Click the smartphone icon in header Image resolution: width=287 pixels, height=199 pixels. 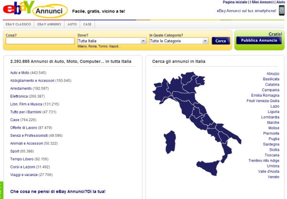[x=282, y=10]
